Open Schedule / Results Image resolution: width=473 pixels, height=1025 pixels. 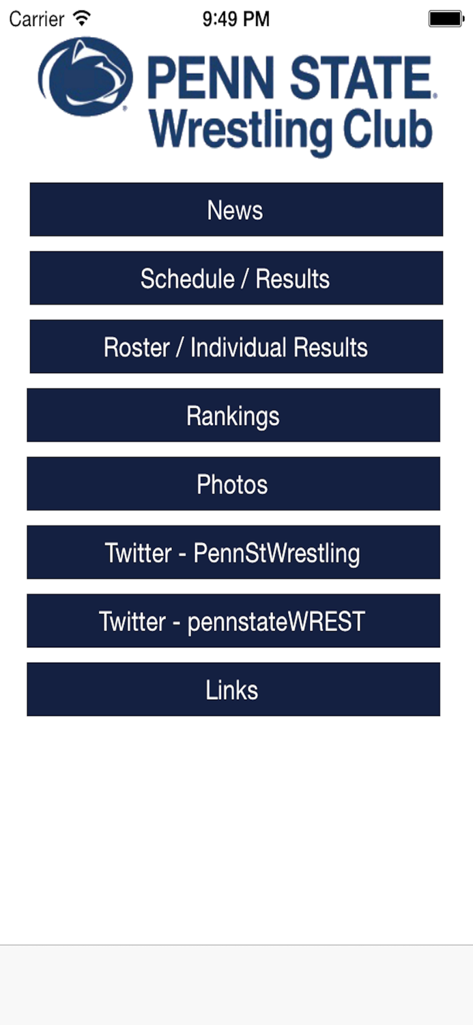tap(236, 278)
